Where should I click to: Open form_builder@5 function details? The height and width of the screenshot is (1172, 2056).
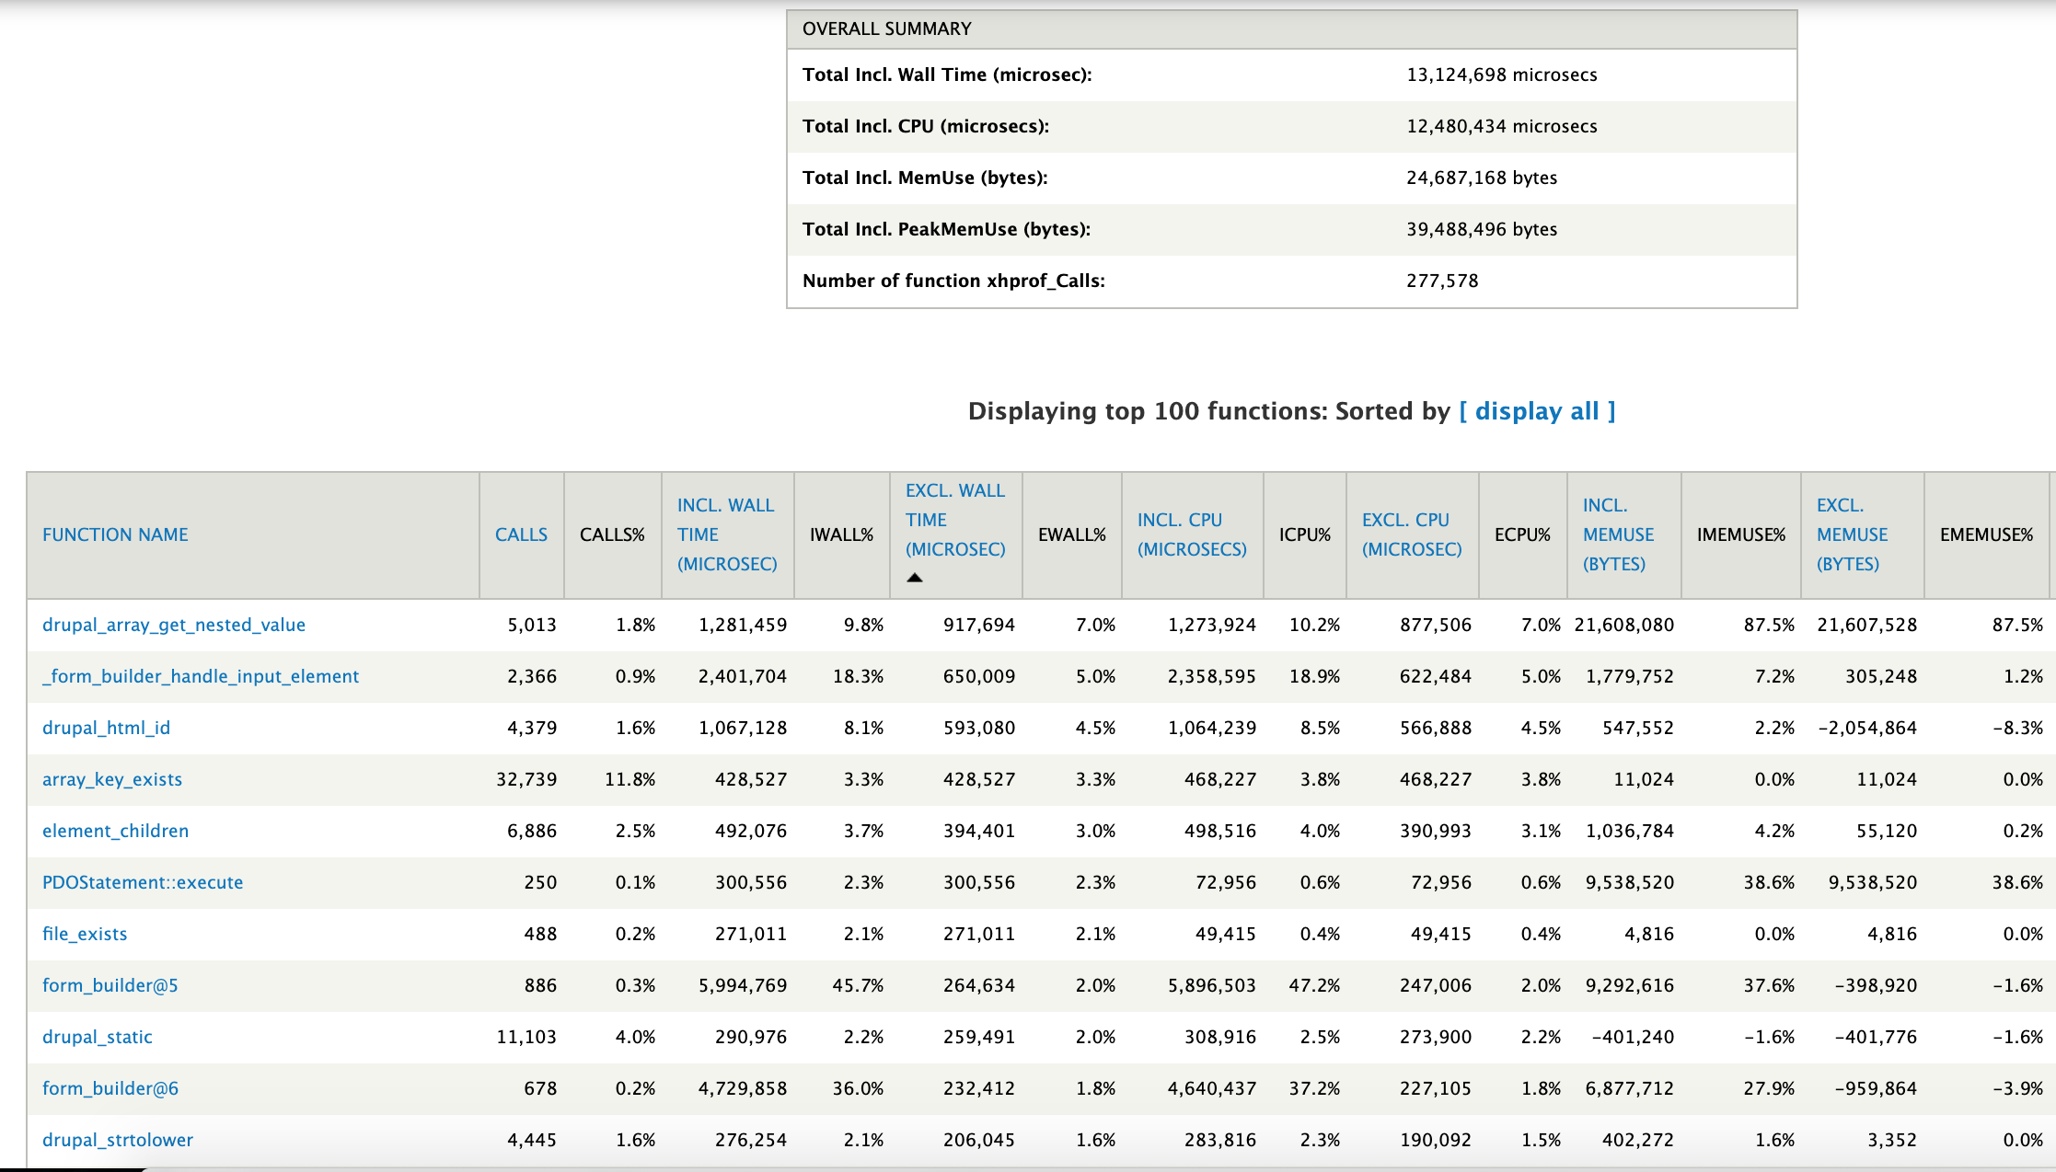(x=110, y=985)
